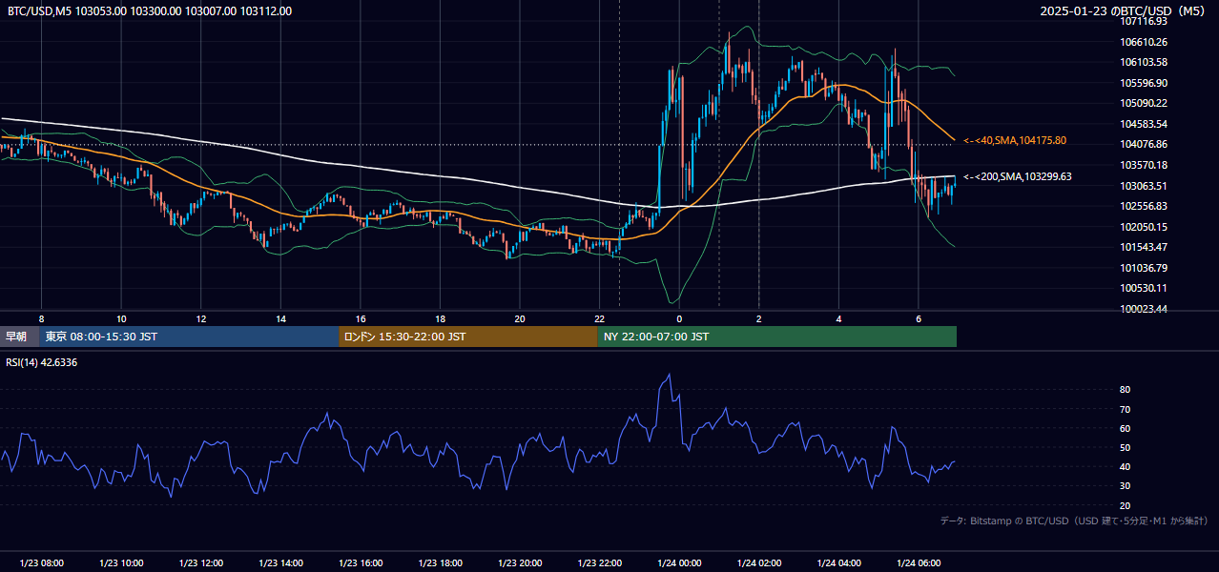This screenshot has height=572, width=1219.
Task: Click the BTC/USD,M5 OHLC header text
Action: coord(150,11)
